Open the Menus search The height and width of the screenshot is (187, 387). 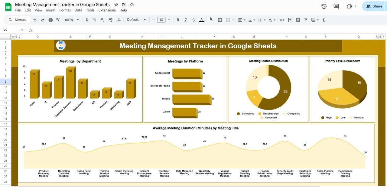[18, 20]
